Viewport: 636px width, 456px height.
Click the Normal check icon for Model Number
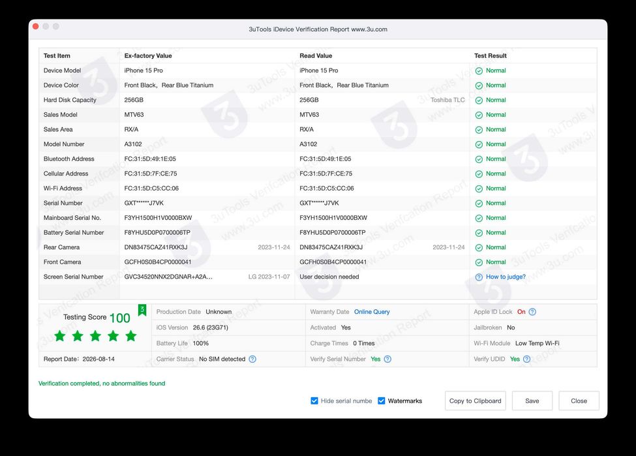coord(479,144)
